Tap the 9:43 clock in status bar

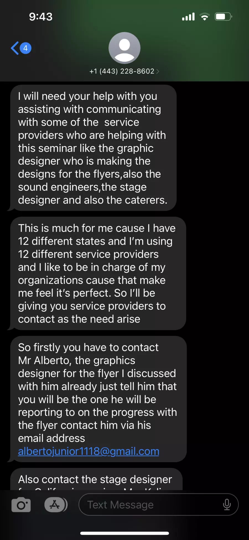[41, 17]
